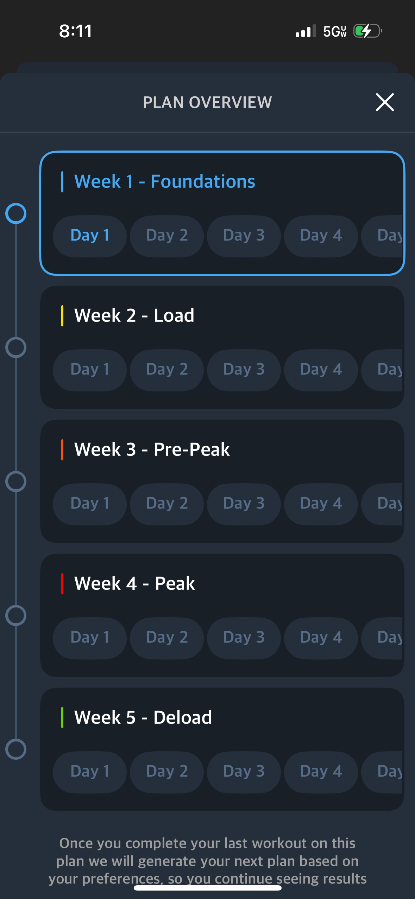Open Day 3 of Week 5 Deload
Screen dimensions: 415x899
tap(244, 772)
